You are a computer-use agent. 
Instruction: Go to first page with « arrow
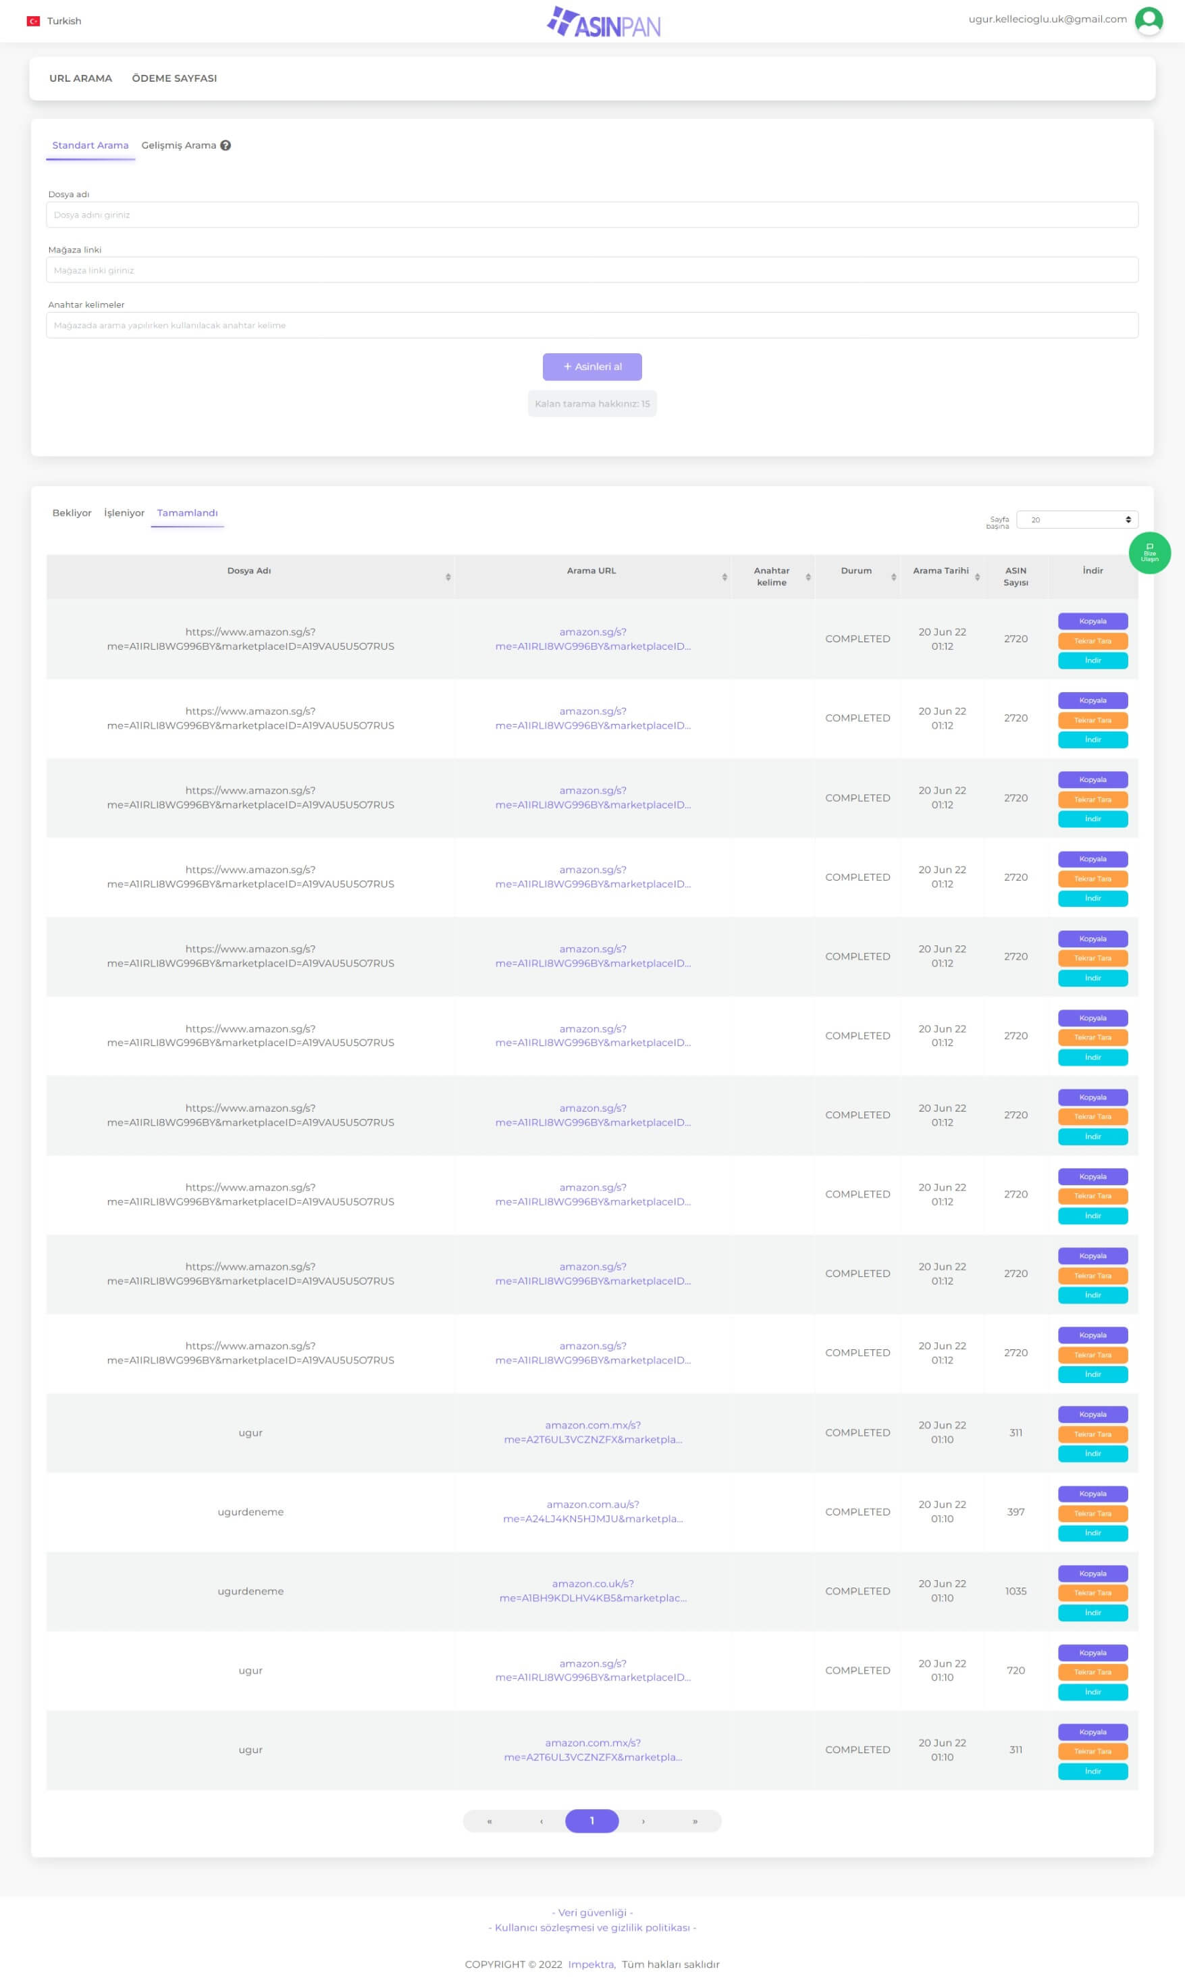[x=490, y=1821]
